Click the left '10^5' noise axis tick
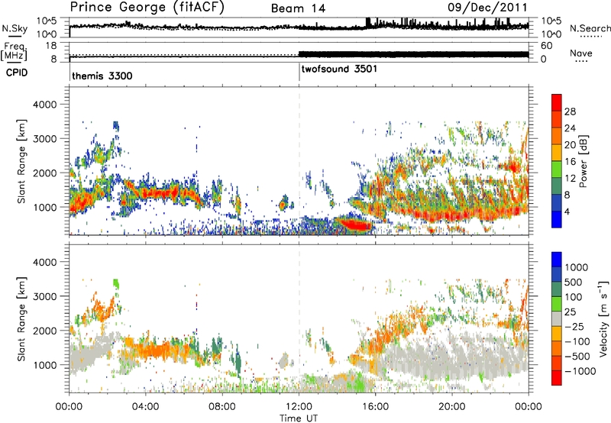611x423 pixels. pos(47,21)
